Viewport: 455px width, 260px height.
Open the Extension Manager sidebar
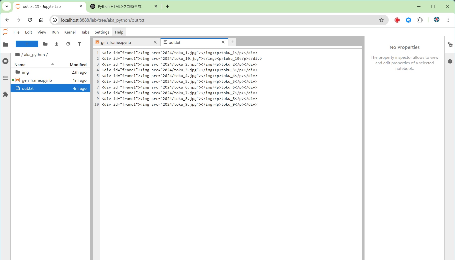(x=5, y=95)
